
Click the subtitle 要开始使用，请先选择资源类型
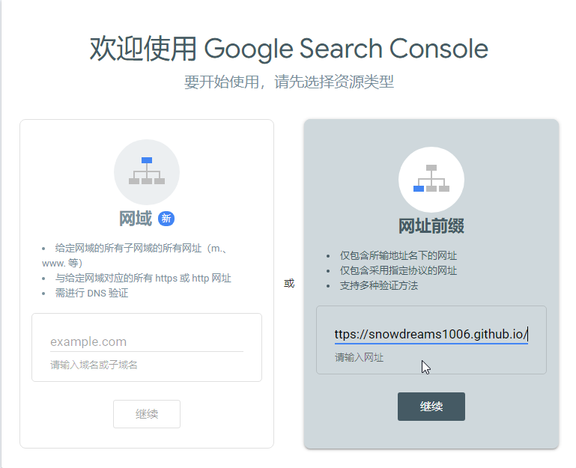coord(288,82)
